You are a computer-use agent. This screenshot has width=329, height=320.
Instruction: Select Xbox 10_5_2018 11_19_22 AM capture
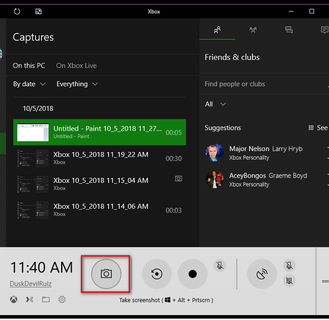pyautogui.click(x=99, y=158)
